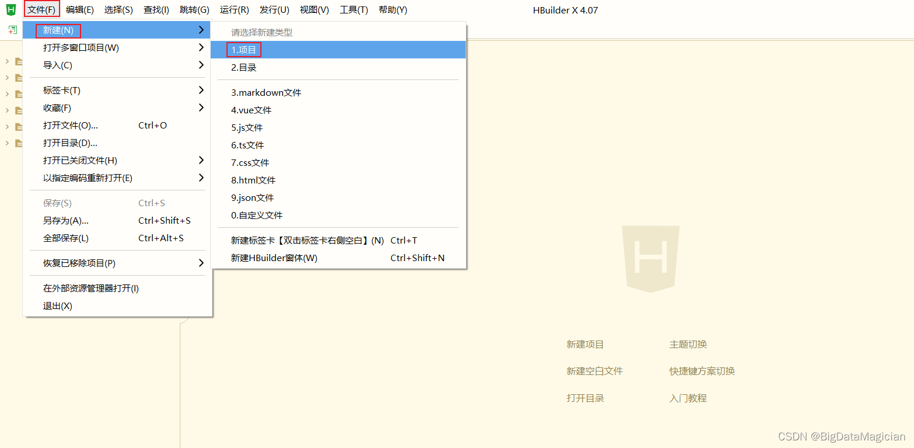Open the 查找(I) menu
This screenshot has width=914, height=448.
click(156, 10)
